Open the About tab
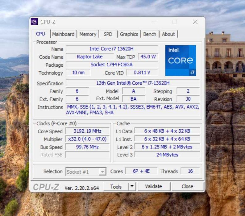Screen dimensions: 245x216 coord(168,34)
